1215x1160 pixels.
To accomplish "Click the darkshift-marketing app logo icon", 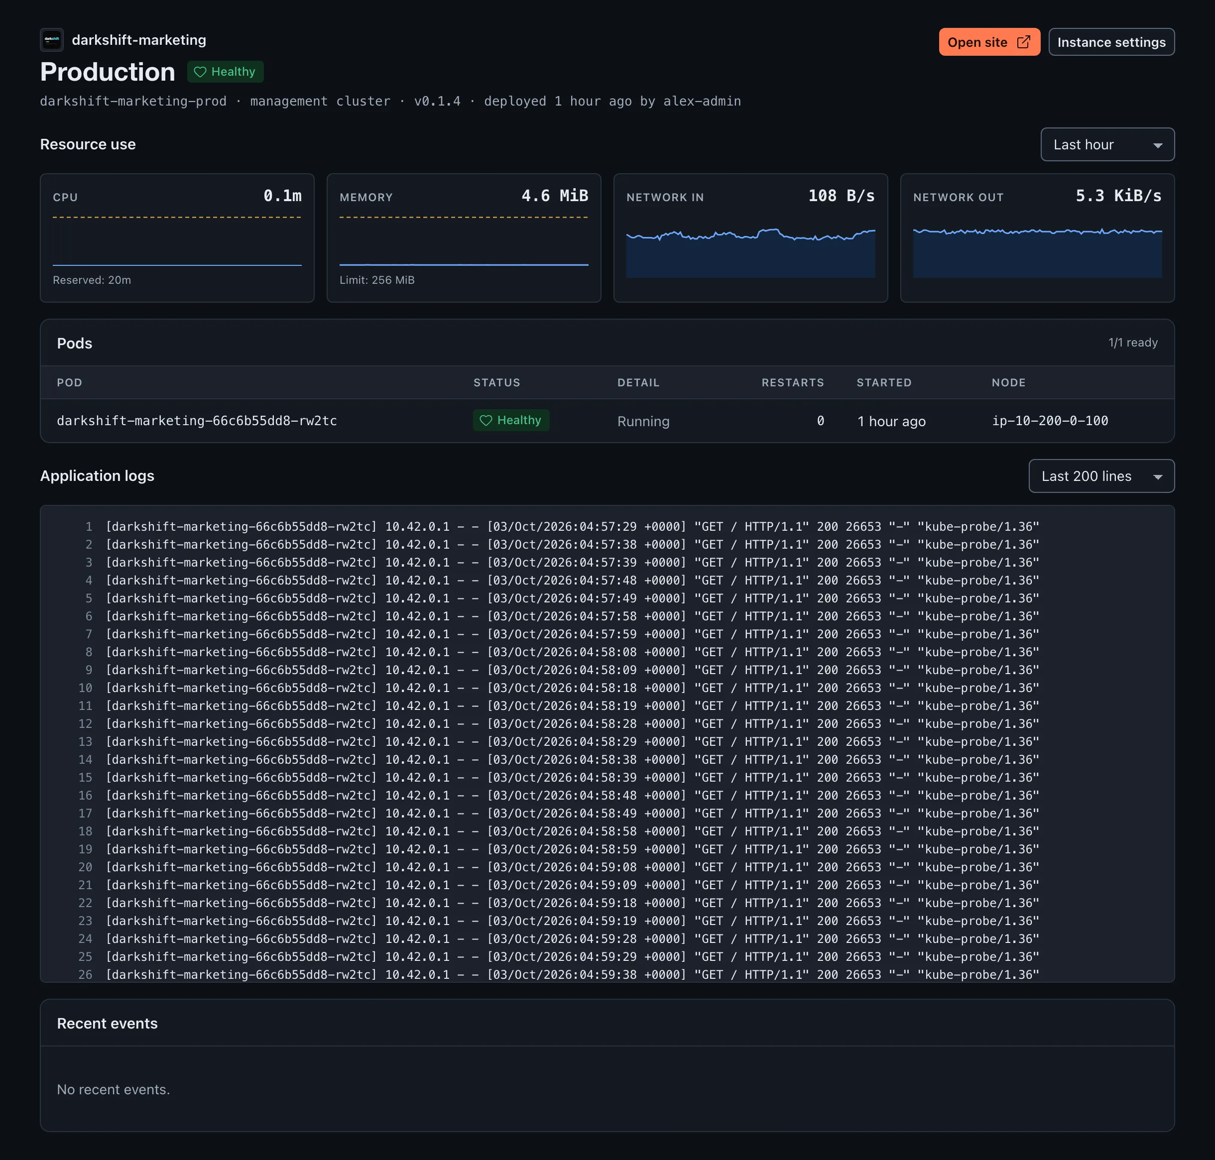I will [x=51, y=39].
